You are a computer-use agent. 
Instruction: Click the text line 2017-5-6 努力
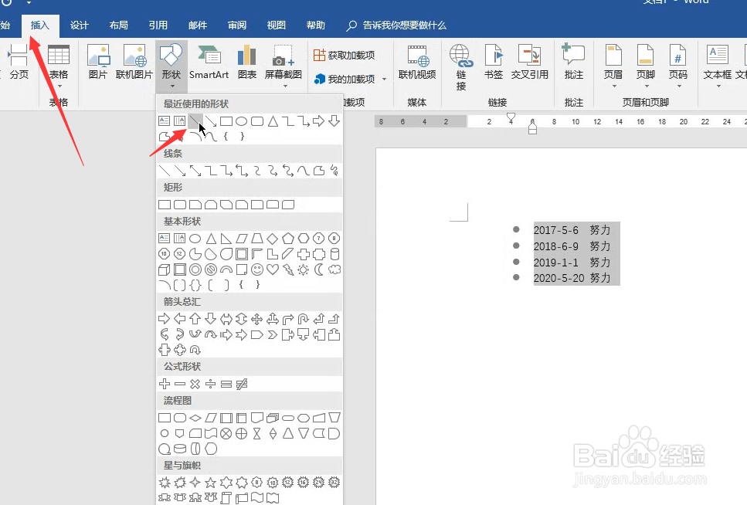(572, 230)
